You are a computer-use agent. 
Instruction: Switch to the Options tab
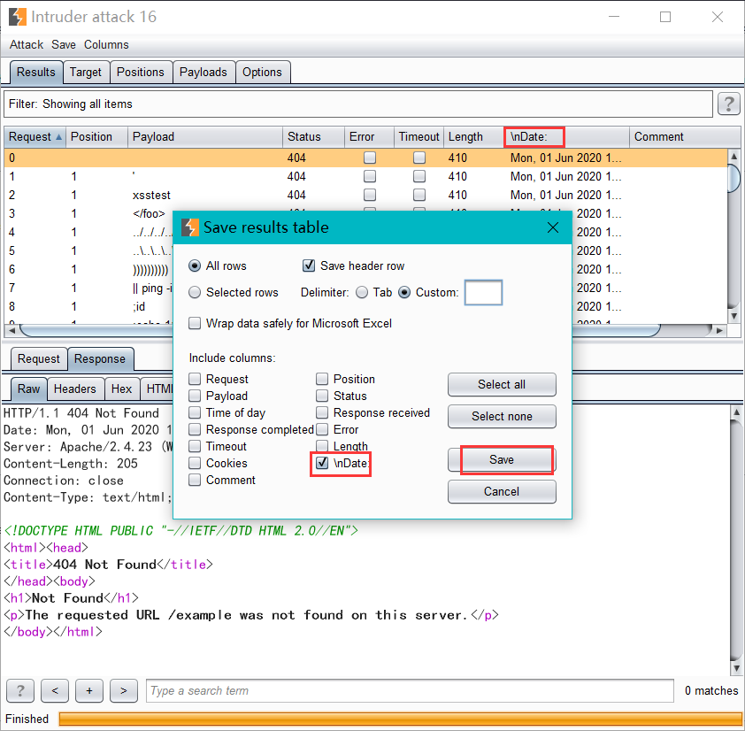click(x=262, y=73)
